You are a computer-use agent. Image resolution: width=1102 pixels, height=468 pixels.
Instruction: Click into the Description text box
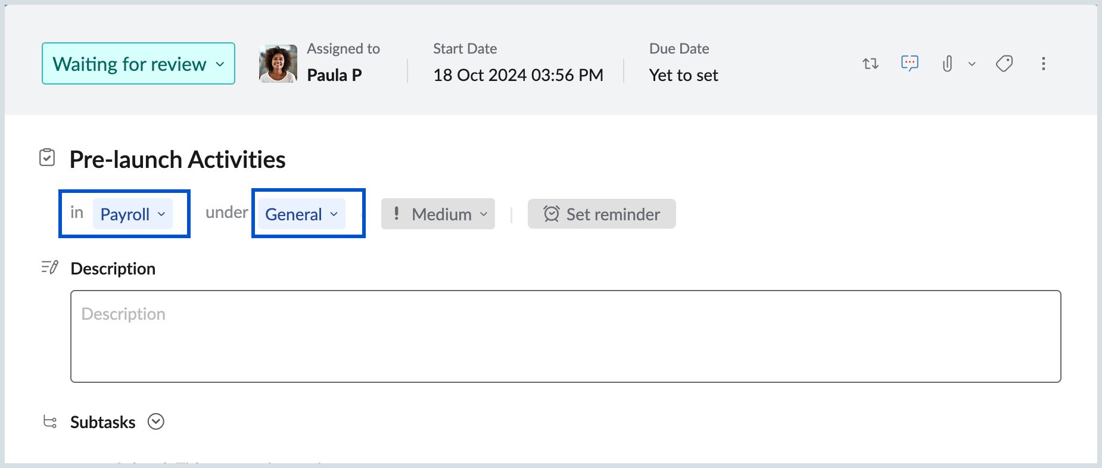(565, 336)
